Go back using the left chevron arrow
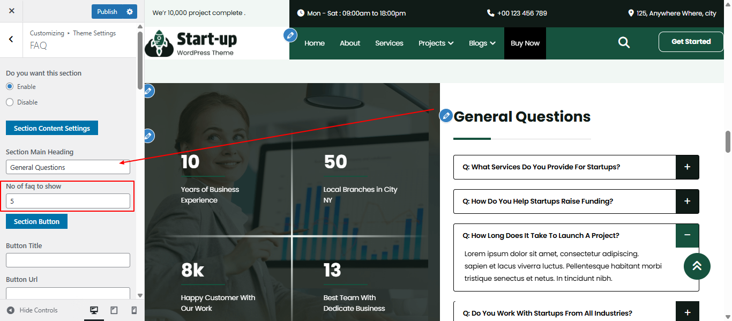Viewport: 732px width, 321px height. pyautogui.click(x=11, y=39)
